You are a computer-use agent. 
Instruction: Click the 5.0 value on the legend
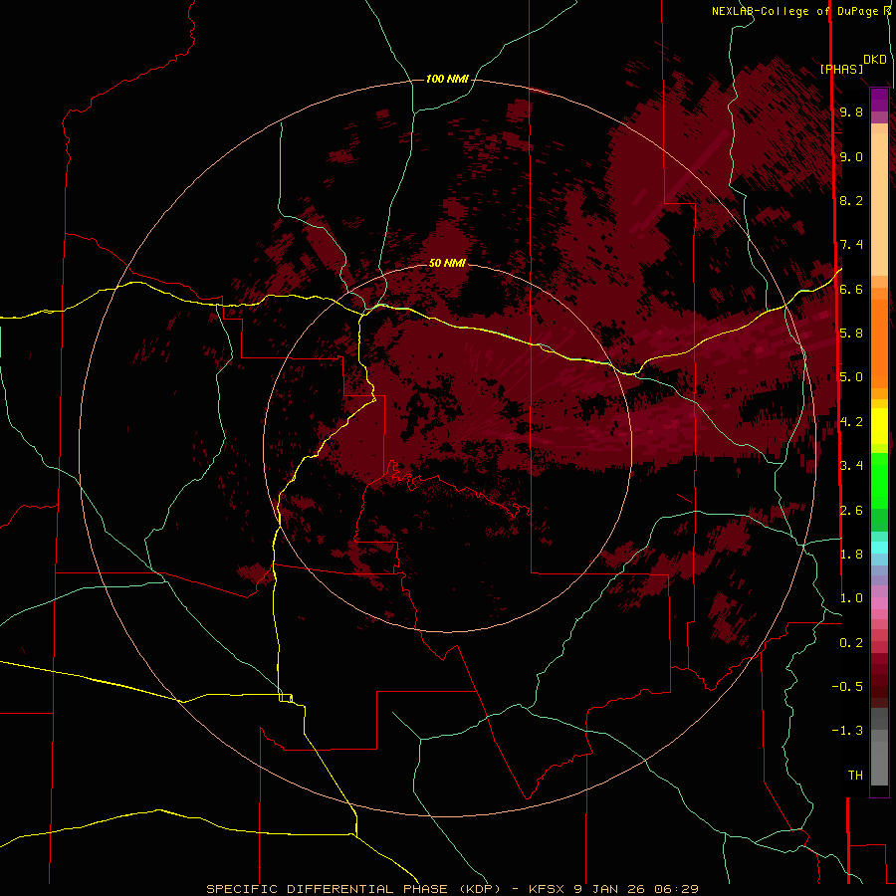pyautogui.click(x=851, y=377)
